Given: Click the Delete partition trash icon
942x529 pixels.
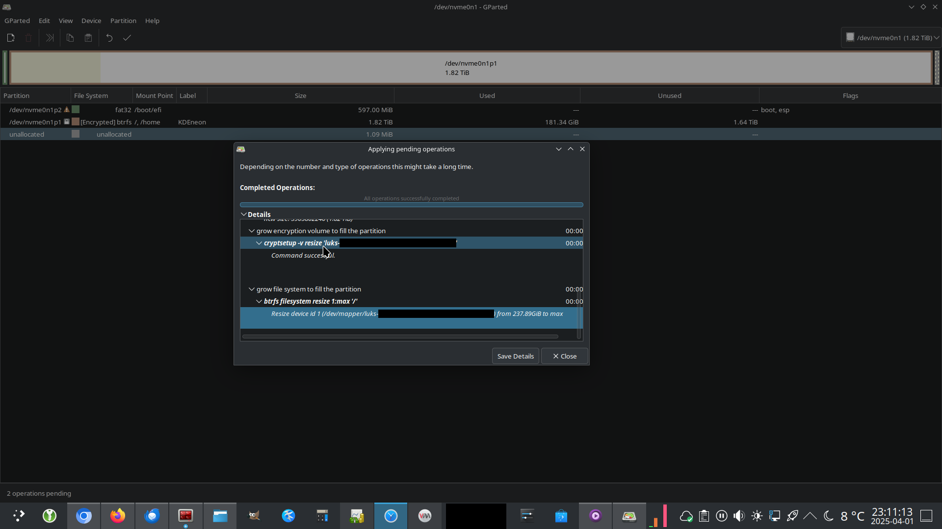Looking at the screenshot, I should (28, 38).
